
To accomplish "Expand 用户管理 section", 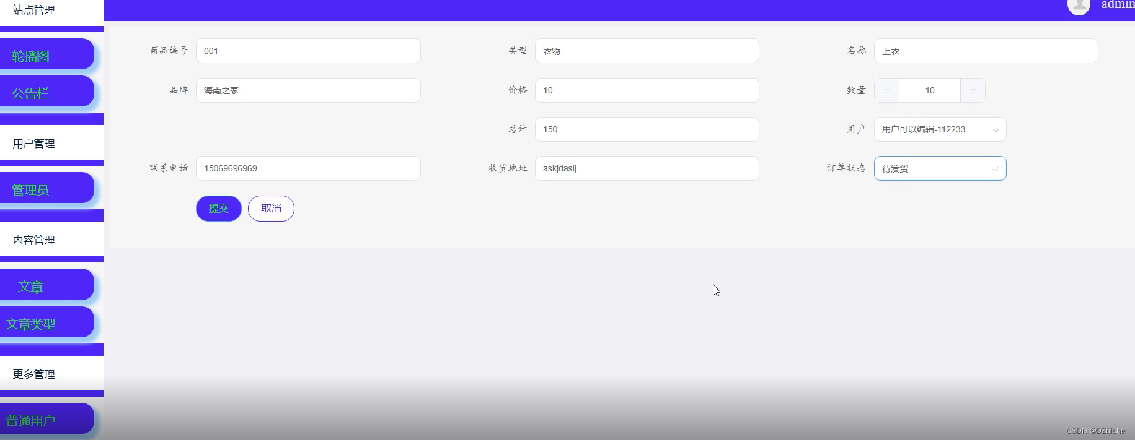I will pos(51,143).
